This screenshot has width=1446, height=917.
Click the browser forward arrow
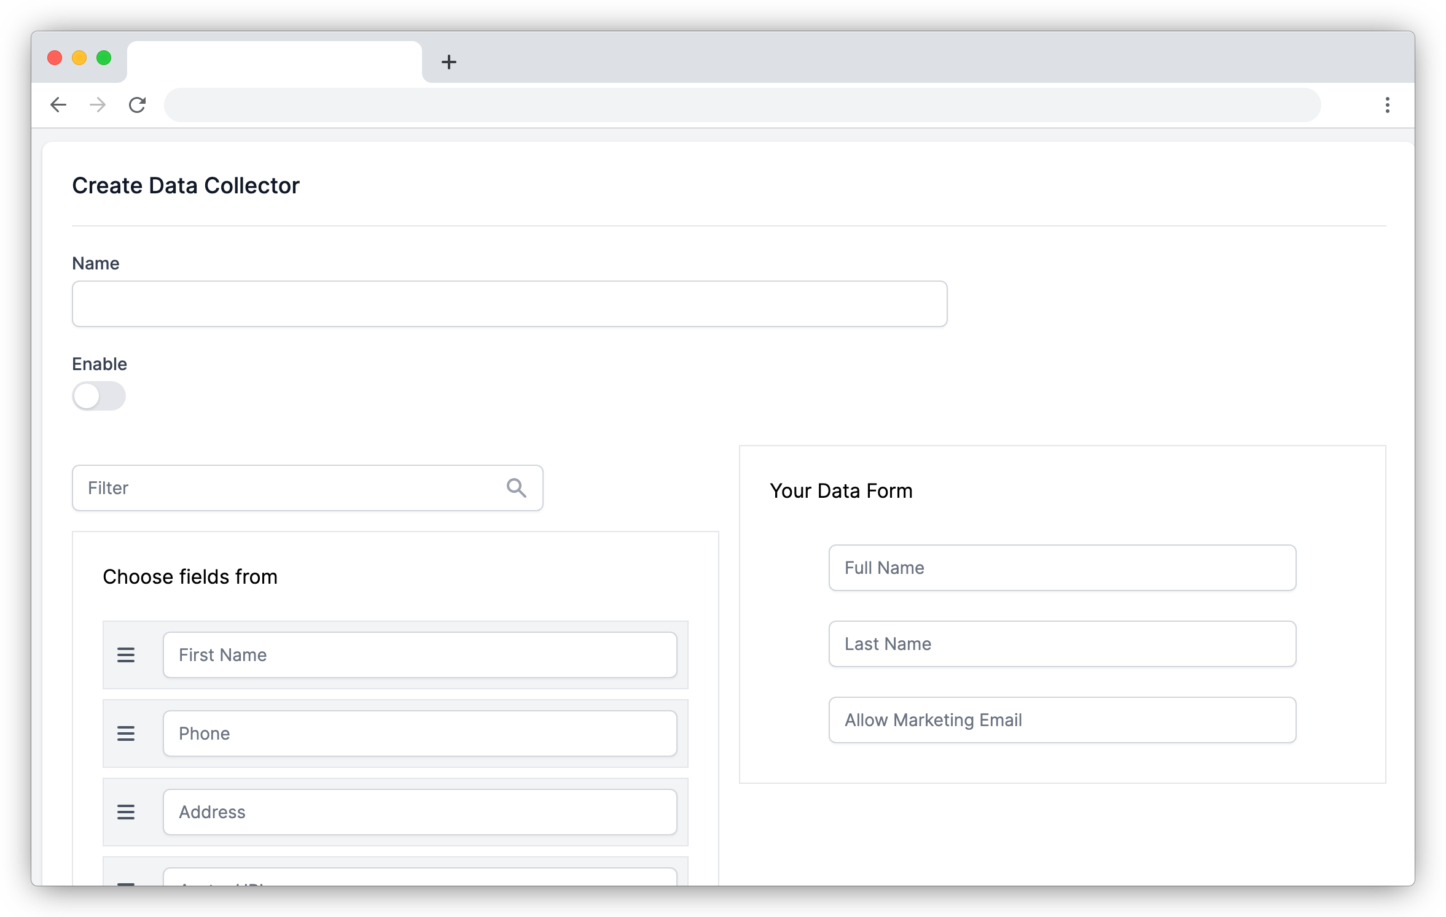[98, 104]
